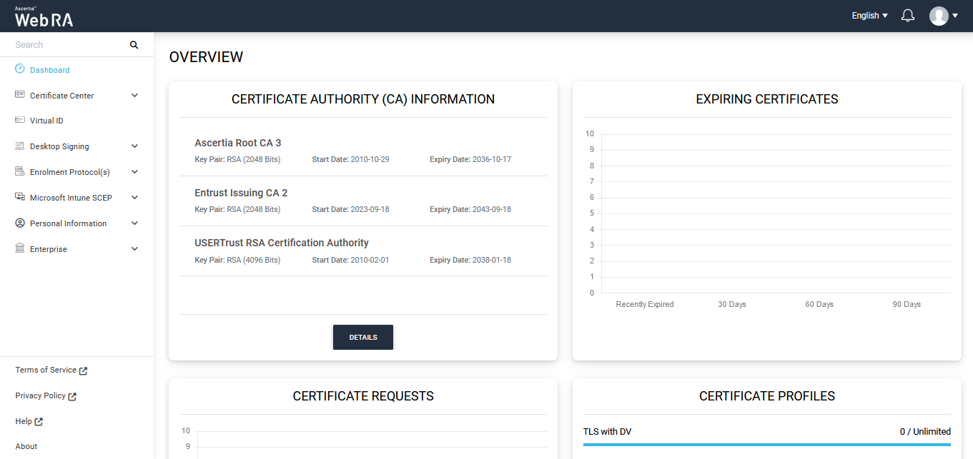Click the TLS with DV progress bar
This screenshot has height=459, width=973.
click(766, 444)
